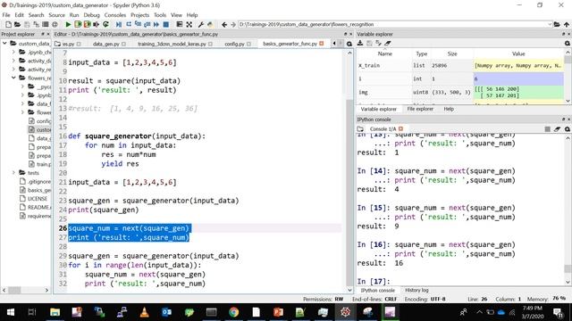The image size is (572, 321).
Task: Continue execution debug double-arrow icon
Action: click(156, 24)
